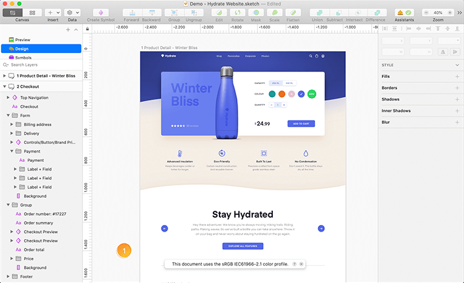Open color profile help question mark
The height and width of the screenshot is (283, 464).
coord(294,264)
